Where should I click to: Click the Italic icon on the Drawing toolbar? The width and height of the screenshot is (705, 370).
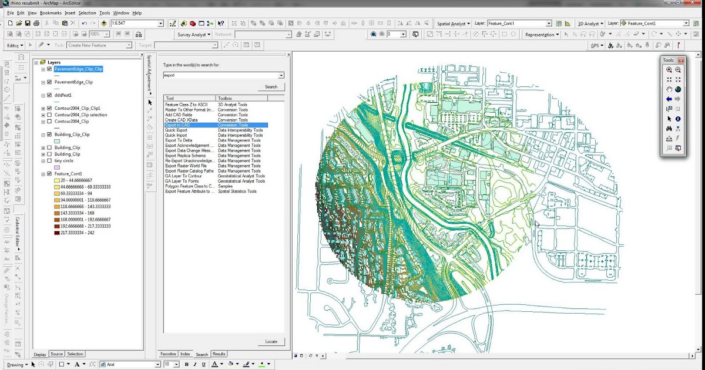pyautogui.click(x=195, y=364)
